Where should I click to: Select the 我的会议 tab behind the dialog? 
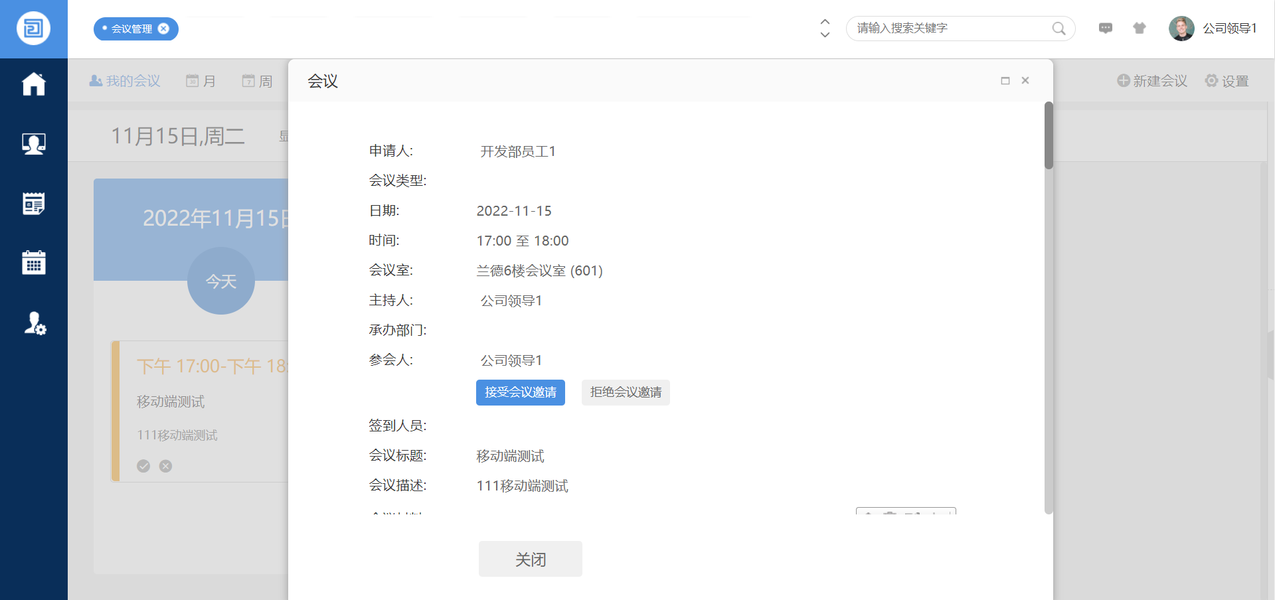125,81
